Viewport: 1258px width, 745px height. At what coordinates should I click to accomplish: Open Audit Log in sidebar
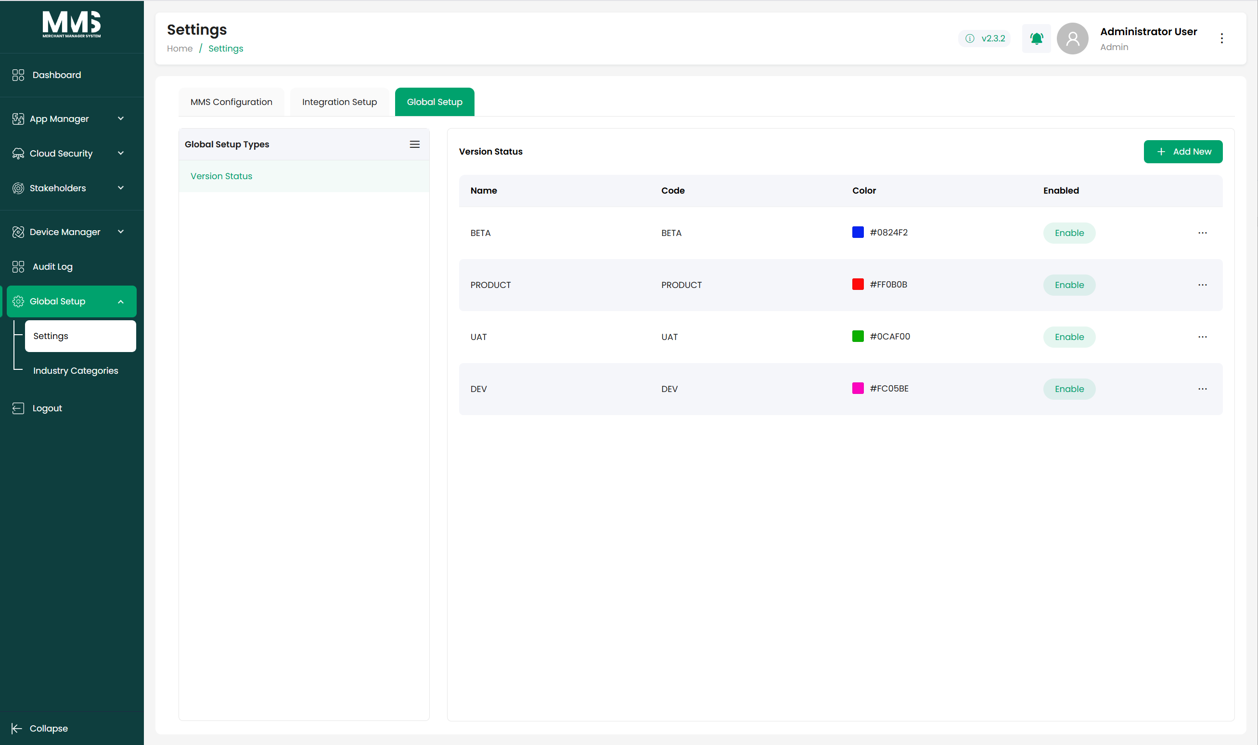point(52,267)
